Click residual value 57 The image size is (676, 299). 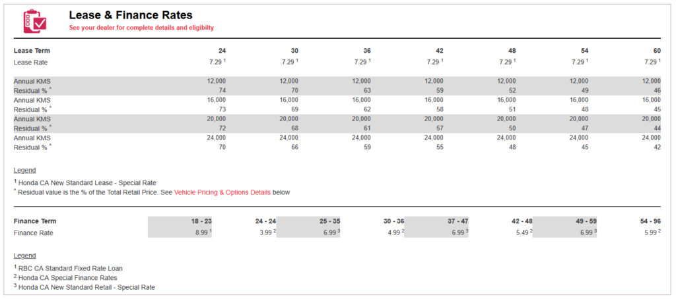439,128
